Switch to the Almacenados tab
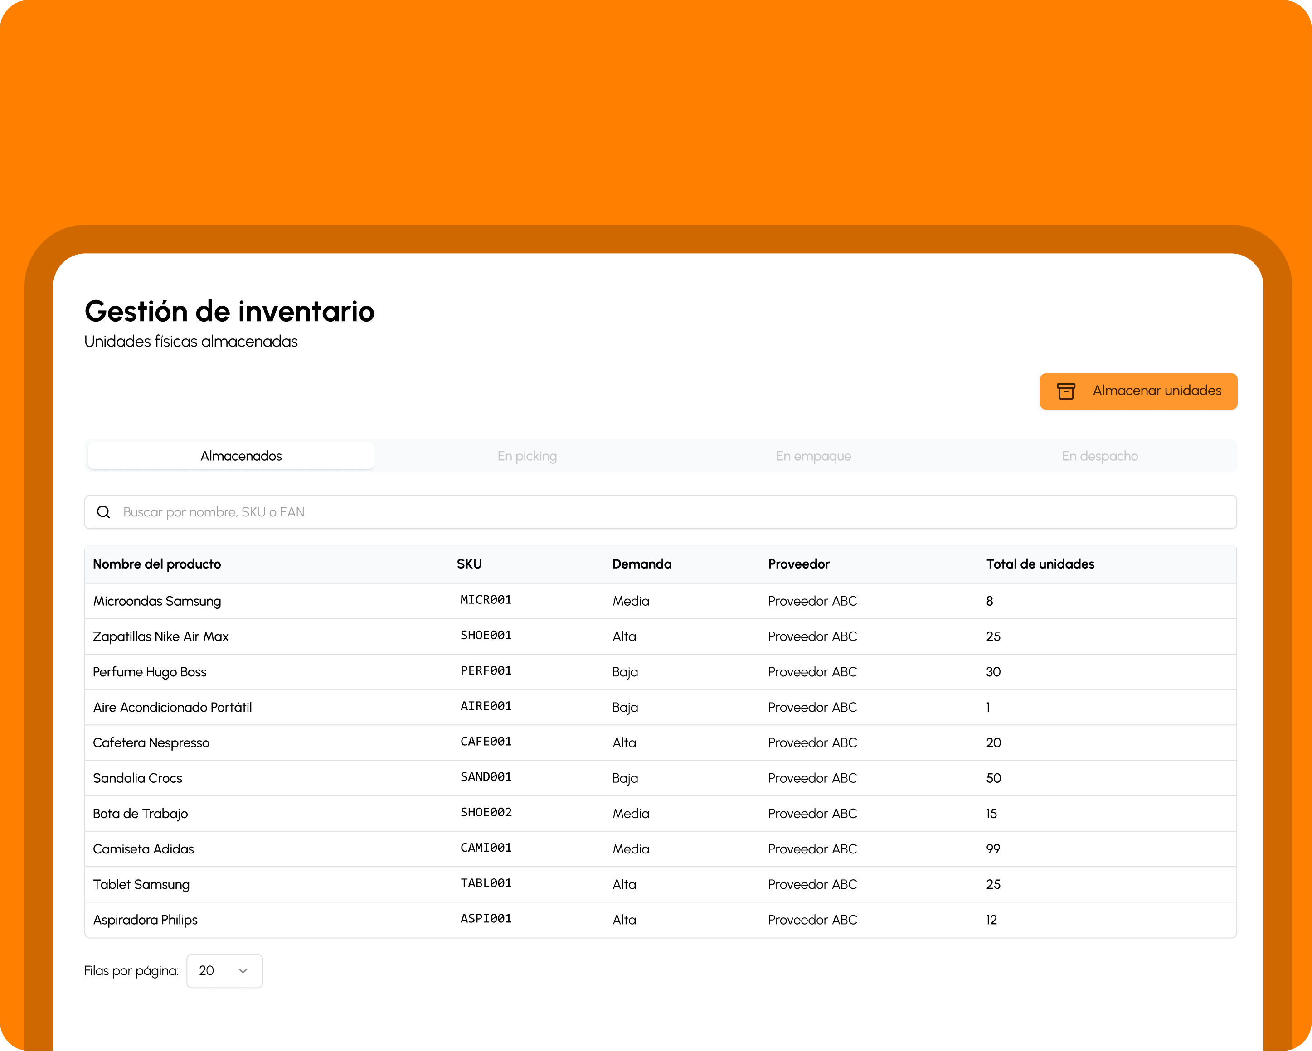 [x=241, y=456]
